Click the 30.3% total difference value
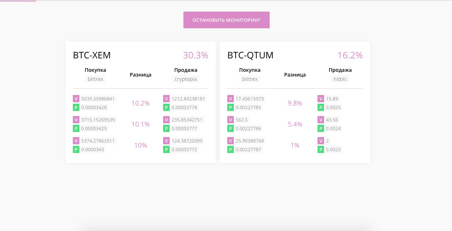 [195, 55]
